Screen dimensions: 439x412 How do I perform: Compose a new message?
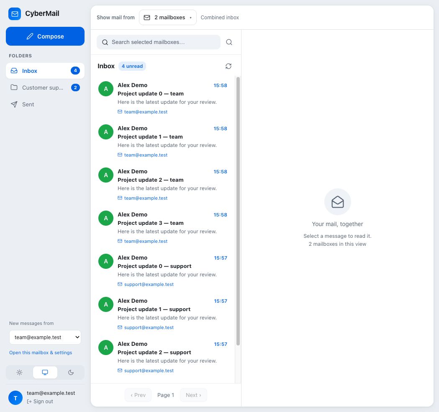(45, 36)
